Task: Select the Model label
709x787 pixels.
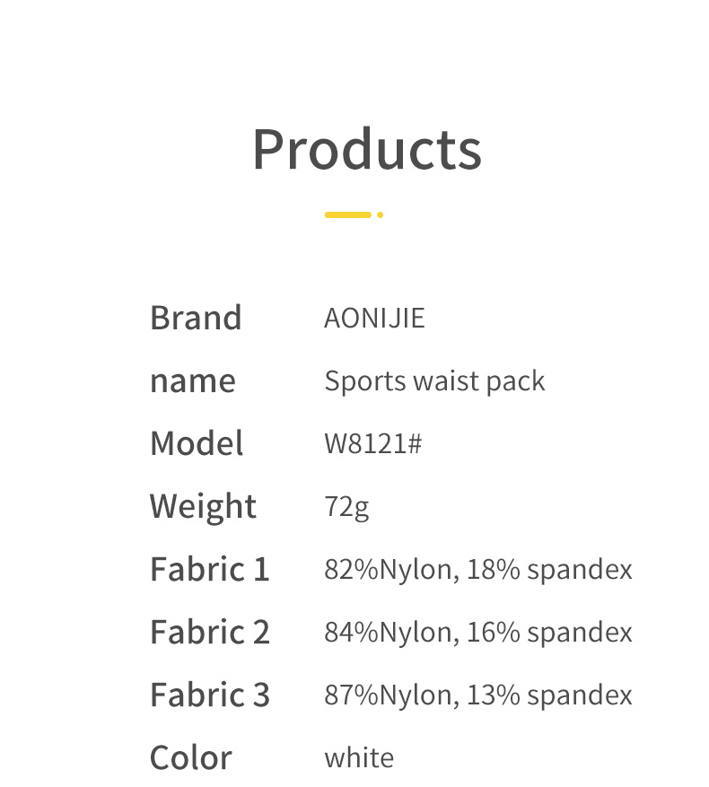Action: click(x=197, y=443)
